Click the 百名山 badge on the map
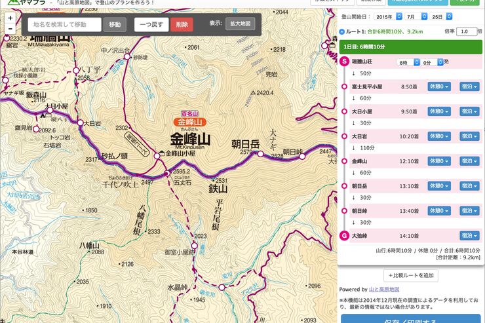Viewport: 485px width, 323px height. pos(189,114)
